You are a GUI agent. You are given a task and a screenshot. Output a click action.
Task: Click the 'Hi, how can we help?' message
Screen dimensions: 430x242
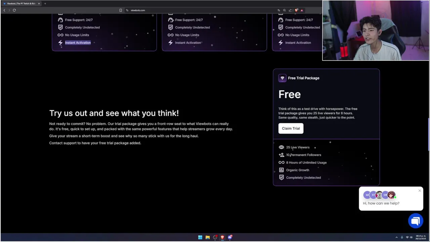coord(381,203)
